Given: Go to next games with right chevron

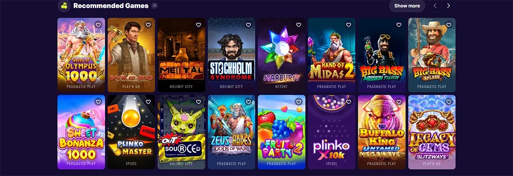Looking at the screenshot, I should [448, 6].
